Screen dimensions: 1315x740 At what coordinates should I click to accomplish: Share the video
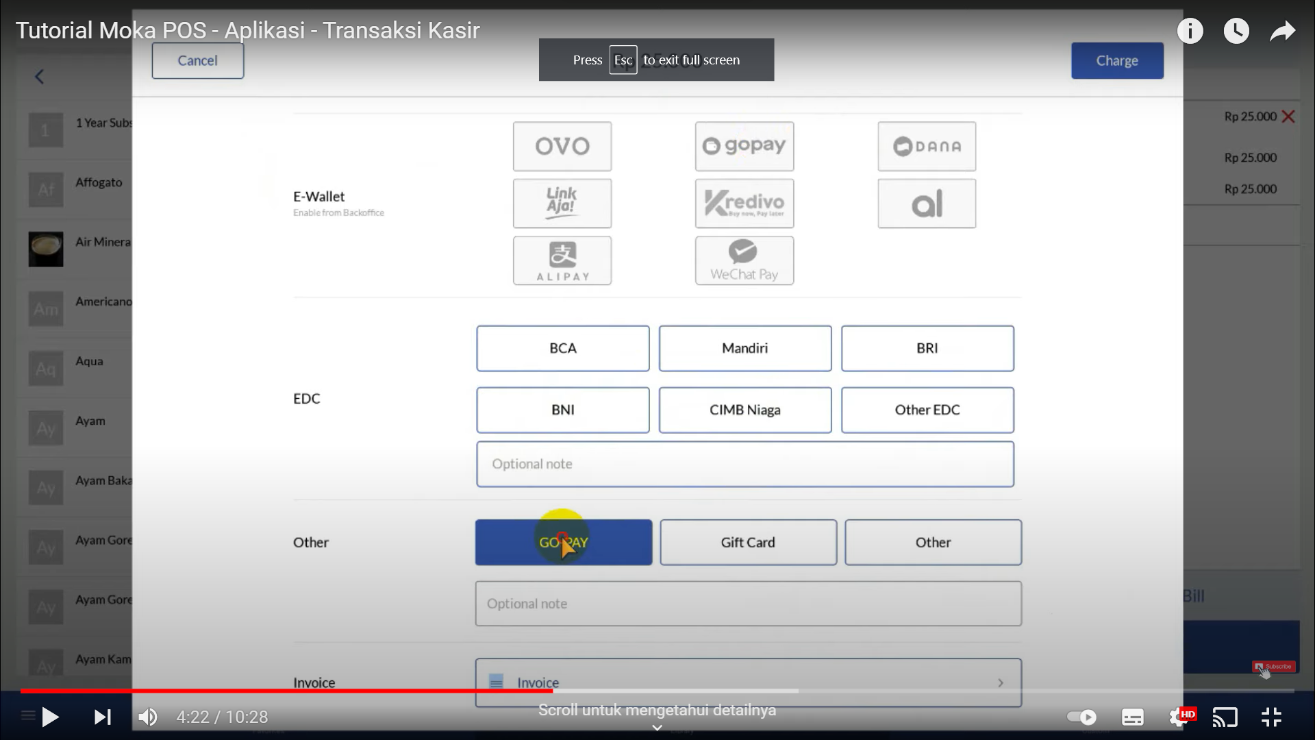1283,31
